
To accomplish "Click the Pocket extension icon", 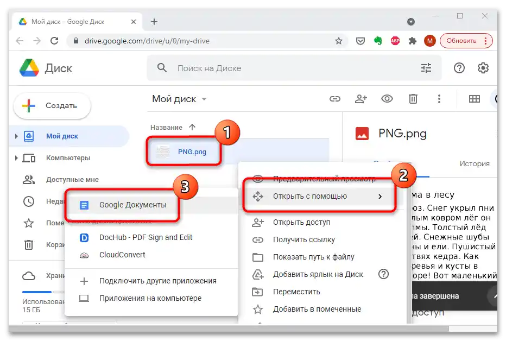I will click(x=360, y=41).
